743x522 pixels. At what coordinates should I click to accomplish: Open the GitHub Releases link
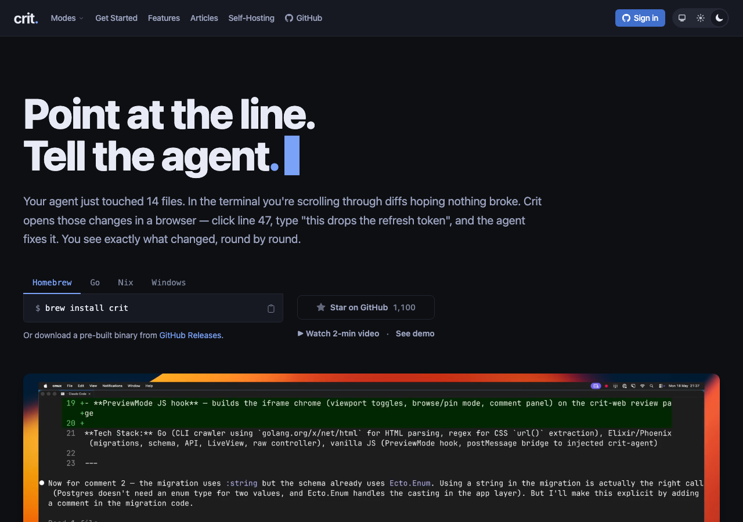(x=190, y=335)
